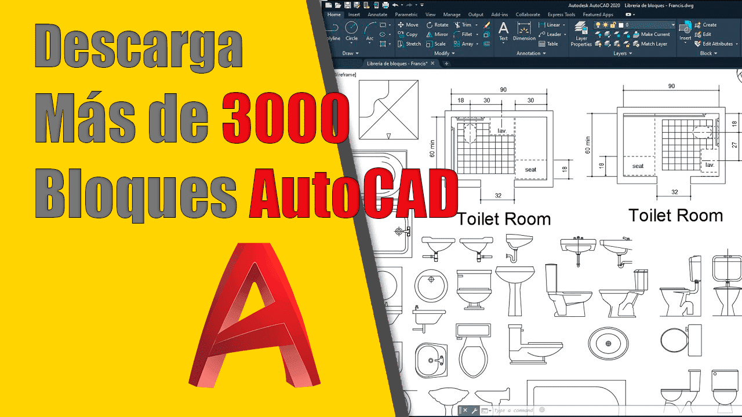The width and height of the screenshot is (742, 417).
Task: Select the Scale tool
Action: (x=436, y=43)
